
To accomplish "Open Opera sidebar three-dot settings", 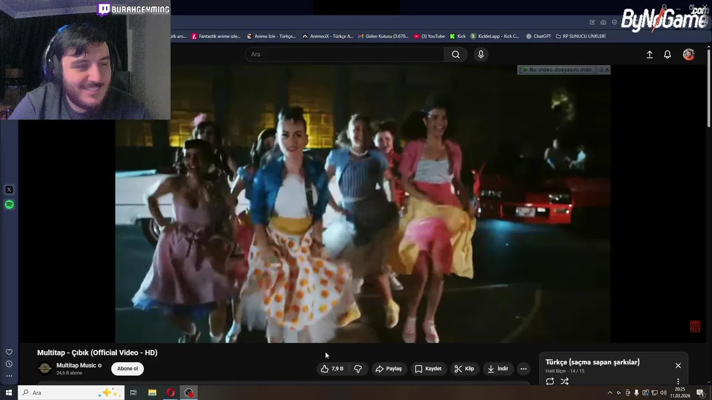I will (9, 376).
